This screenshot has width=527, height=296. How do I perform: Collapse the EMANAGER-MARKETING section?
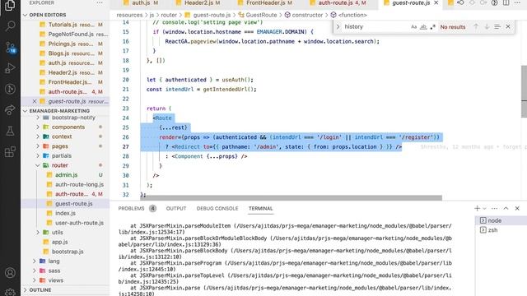tap(26, 111)
